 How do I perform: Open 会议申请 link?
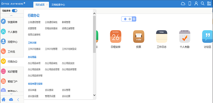point(32,90)
